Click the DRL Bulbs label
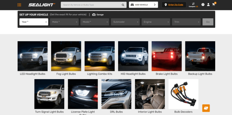The width and height of the screenshot is (232, 115). pos(116,112)
